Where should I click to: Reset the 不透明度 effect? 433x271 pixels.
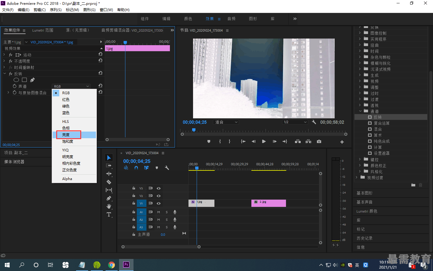pyautogui.click(x=100, y=61)
